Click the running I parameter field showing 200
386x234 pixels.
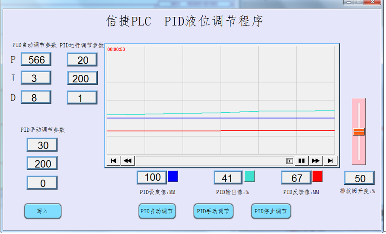click(82, 79)
